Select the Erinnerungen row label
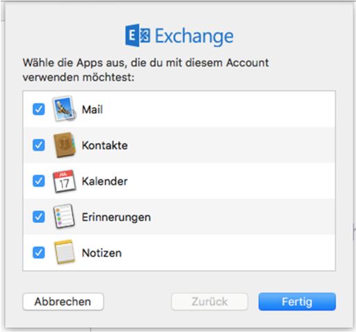The image size is (356, 332). click(116, 217)
